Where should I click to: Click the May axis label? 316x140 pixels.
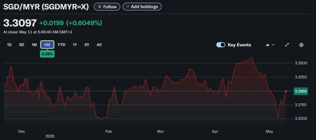click(270, 132)
